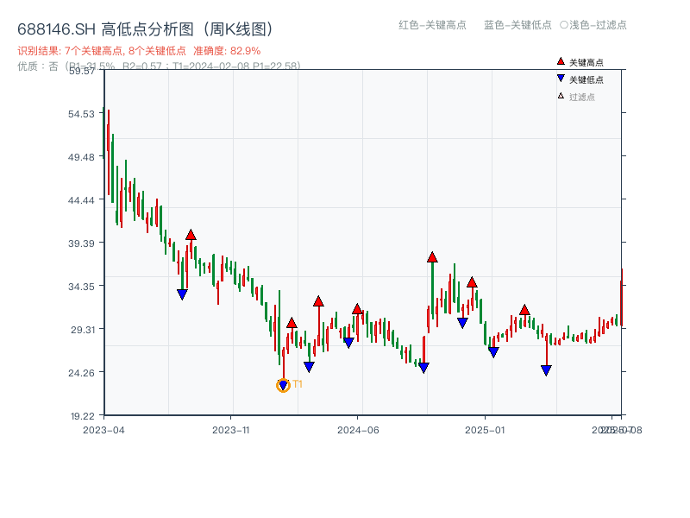Click the blue 关键低点 marker near 2023-11
The image size is (690, 518).
(x=180, y=294)
